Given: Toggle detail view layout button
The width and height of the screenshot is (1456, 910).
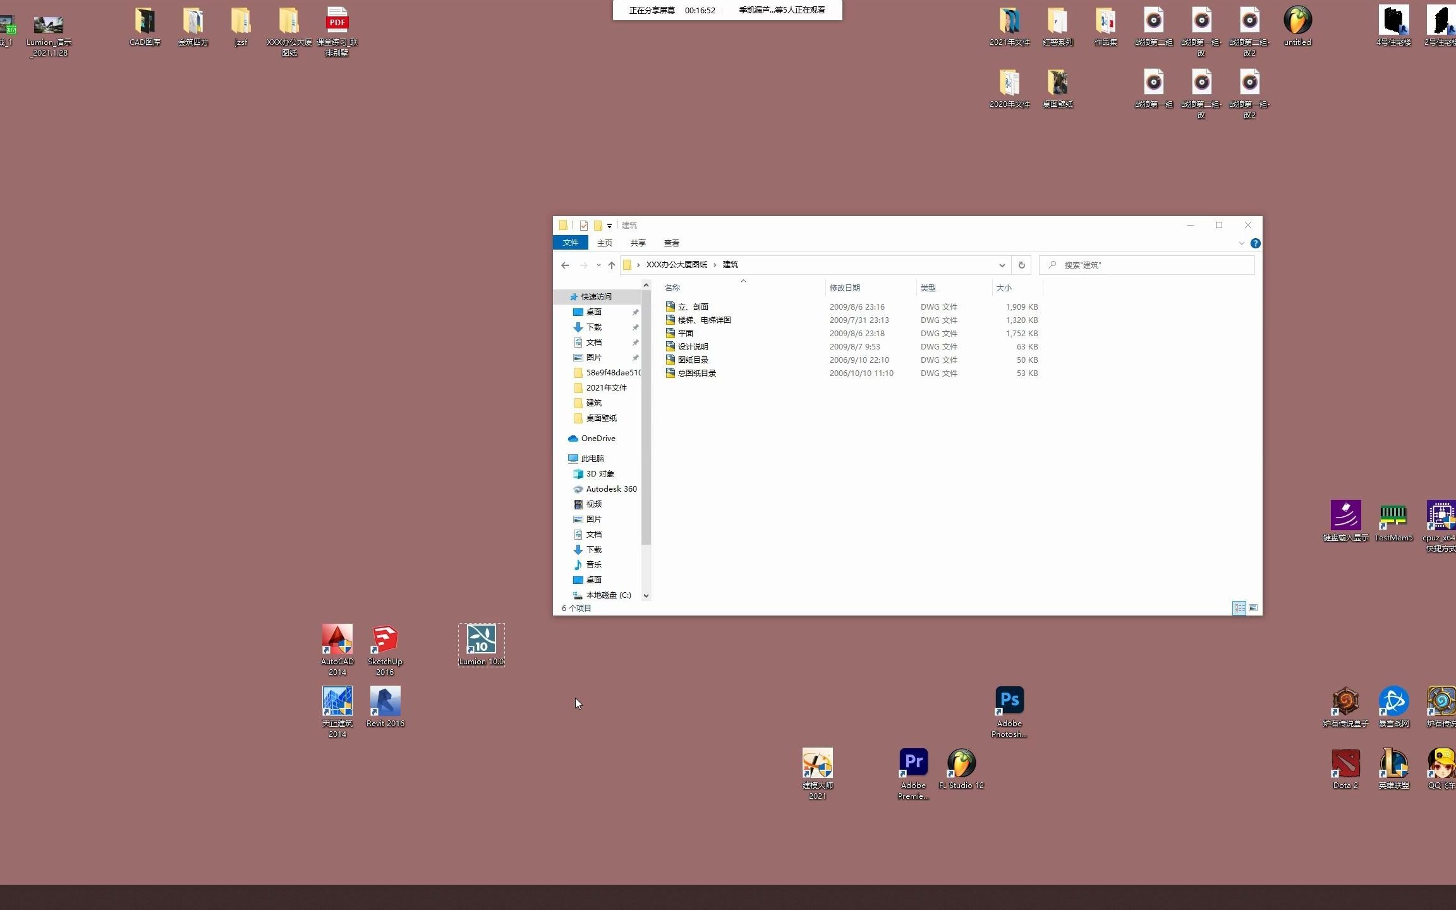Looking at the screenshot, I should (1239, 608).
